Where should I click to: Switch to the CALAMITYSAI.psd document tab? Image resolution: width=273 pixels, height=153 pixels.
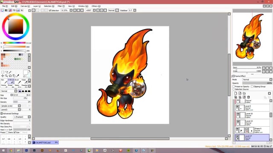(x=45, y=143)
